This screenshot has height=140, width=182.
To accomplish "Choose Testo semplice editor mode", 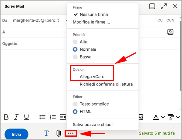I will 91,104.
